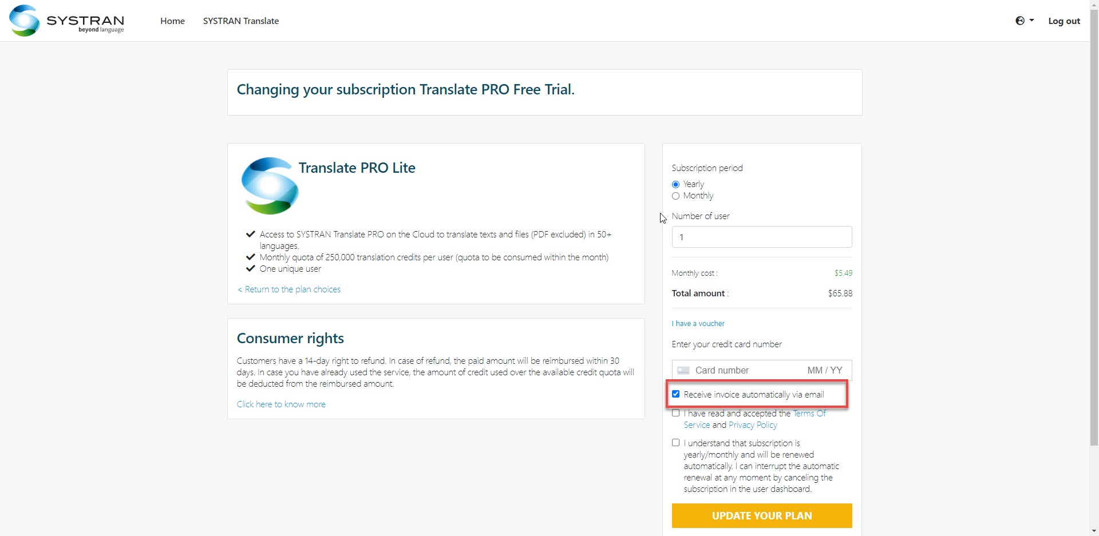Image resolution: width=1099 pixels, height=536 pixels.
Task: Select Monthly subscription period
Action: point(676,196)
